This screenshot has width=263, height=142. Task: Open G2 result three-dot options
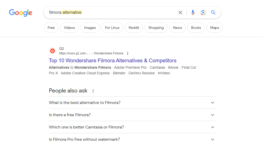tap(128, 53)
